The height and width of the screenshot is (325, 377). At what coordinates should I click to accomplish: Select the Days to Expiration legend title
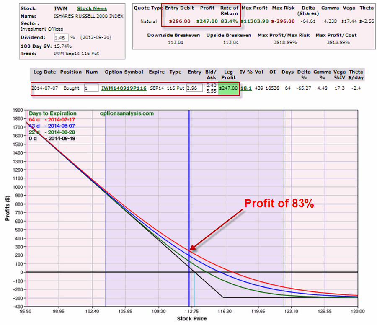click(x=53, y=113)
